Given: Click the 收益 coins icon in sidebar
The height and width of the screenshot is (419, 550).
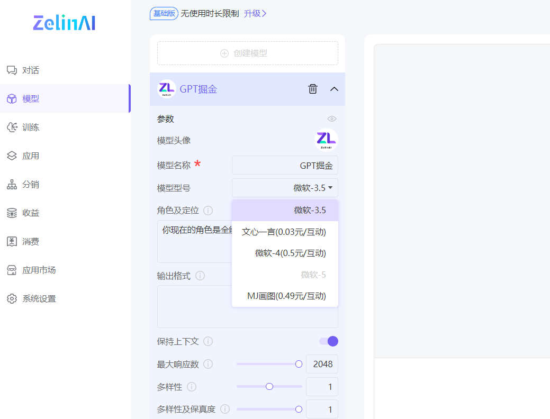Looking at the screenshot, I should (x=12, y=213).
